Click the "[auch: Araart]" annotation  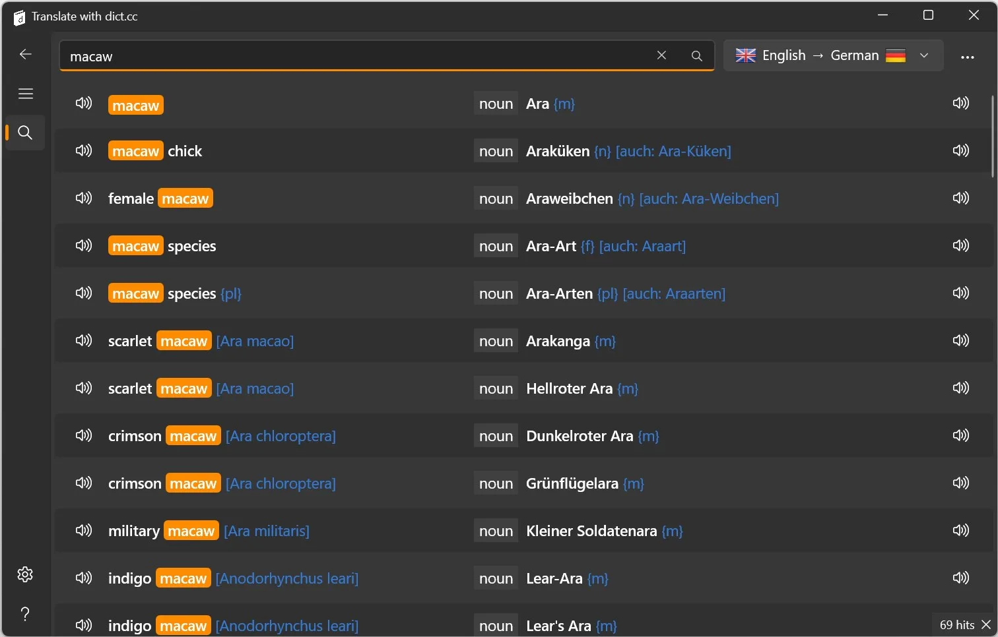[642, 246]
